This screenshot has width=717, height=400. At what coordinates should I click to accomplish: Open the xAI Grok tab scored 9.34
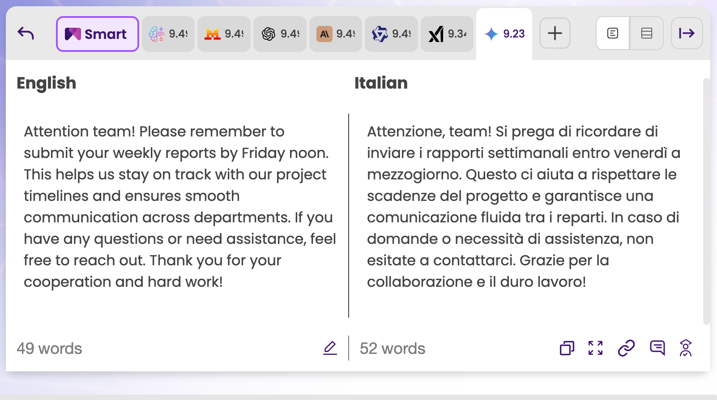[x=447, y=34]
